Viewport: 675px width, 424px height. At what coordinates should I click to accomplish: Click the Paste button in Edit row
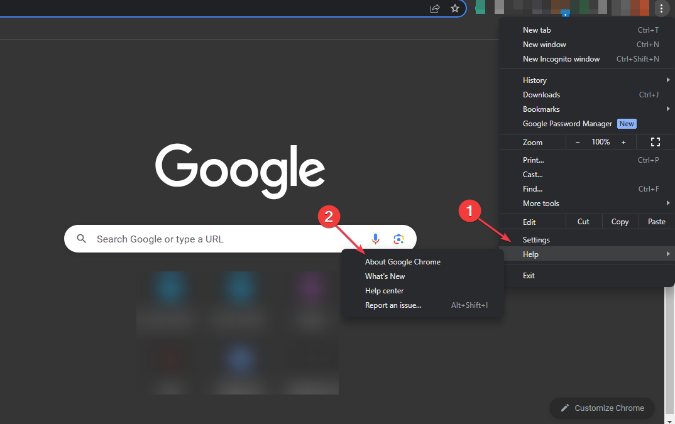[657, 222]
